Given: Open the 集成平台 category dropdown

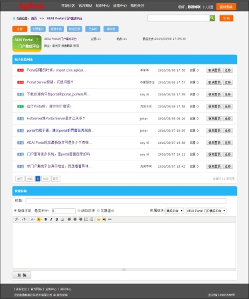Looking at the screenshot, I should click(175, 211).
